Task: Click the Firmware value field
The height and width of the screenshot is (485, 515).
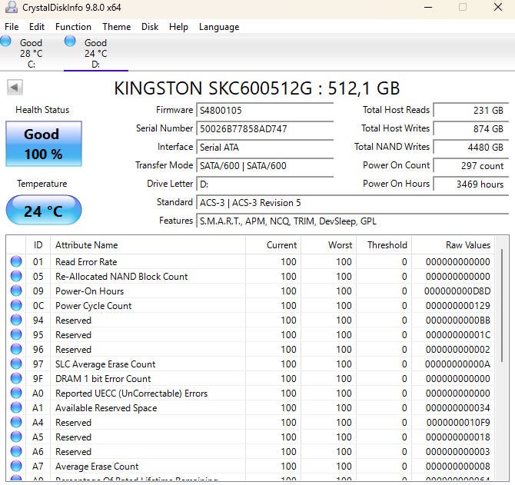Action: (x=265, y=111)
